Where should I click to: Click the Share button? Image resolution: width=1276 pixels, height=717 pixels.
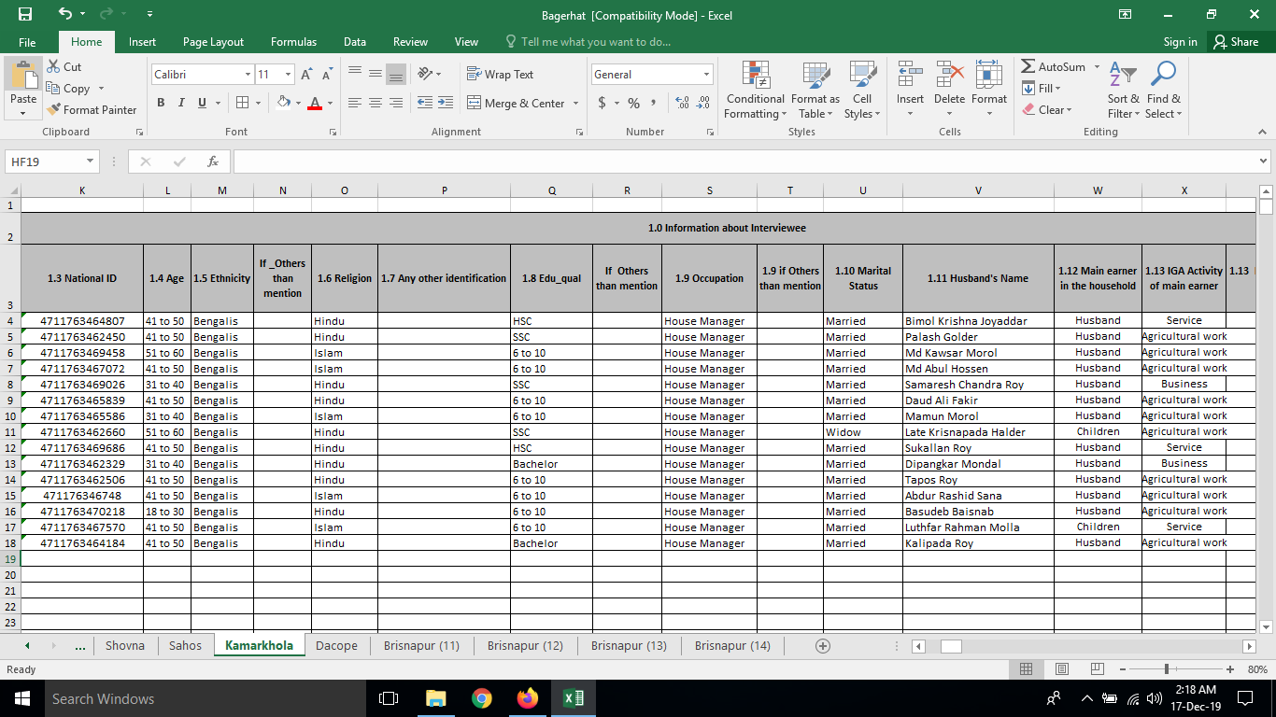[x=1235, y=42]
